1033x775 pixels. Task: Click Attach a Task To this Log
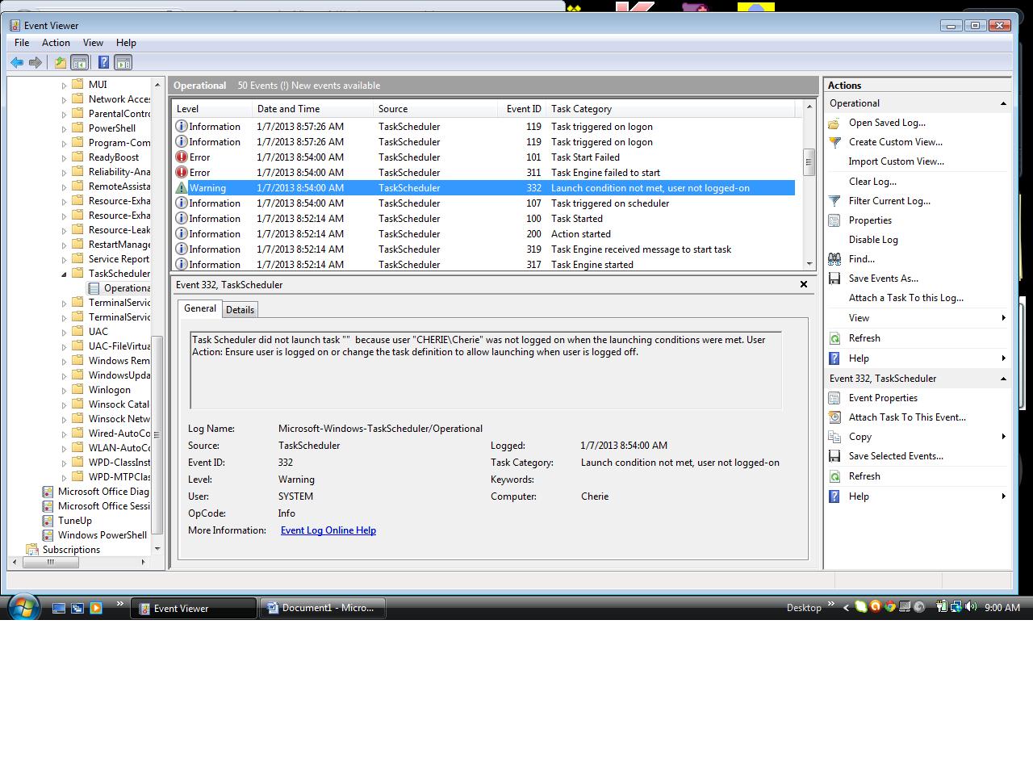pyautogui.click(x=906, y=298)
